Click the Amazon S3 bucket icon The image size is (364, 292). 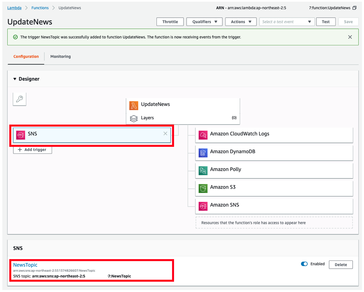pyautogui.click(x=203, y=188)
